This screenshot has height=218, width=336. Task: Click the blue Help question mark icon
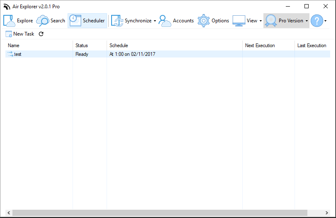pyautogui.click(x=317, y=21)
